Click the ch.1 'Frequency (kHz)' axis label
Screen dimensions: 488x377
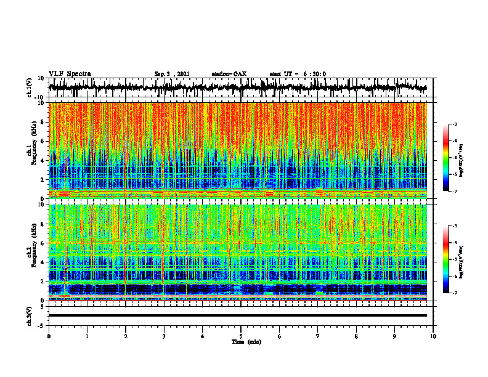click(x=35, y=143)
